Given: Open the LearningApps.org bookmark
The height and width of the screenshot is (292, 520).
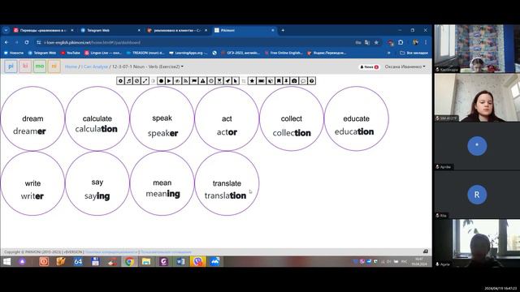Looking at the screenshot, I should [x=188, y=53].
